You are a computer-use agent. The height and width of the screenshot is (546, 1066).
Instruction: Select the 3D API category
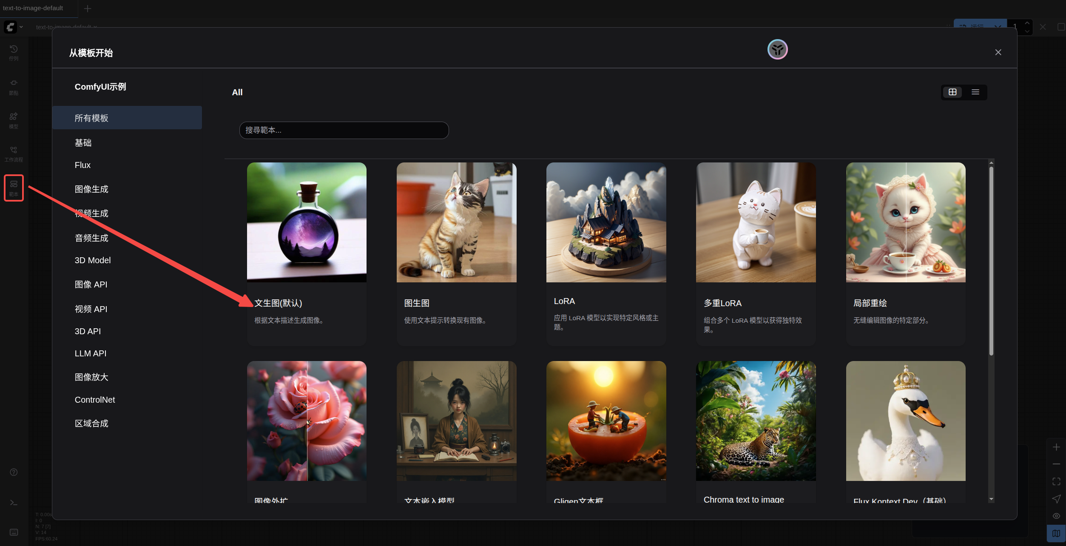[127, 331]
